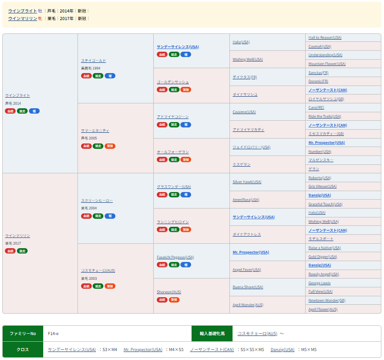Open the 競走 badge under サマーエタニティ
Image resolution: width=384 pixels, height=360 pixels.
coord(98,146)
